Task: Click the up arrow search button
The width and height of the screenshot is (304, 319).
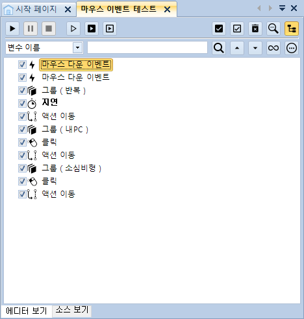Action: [x=237, y=48]
